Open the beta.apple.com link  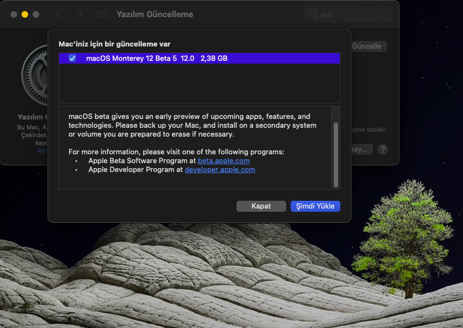click(x=224, y=160)
